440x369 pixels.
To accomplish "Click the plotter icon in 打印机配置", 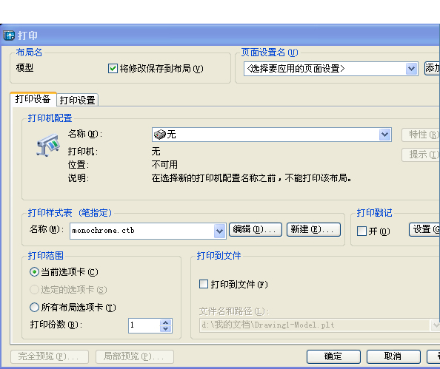I will click(x=48, y=145).
